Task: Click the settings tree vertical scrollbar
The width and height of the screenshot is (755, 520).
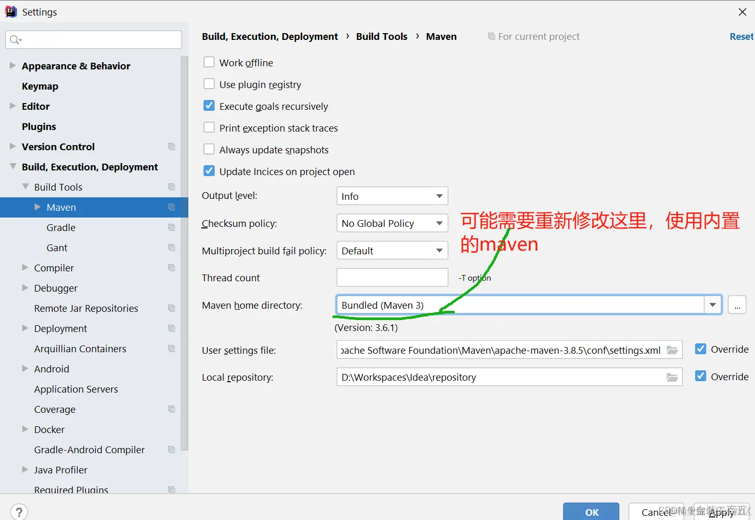Action: tap(184, 254)
